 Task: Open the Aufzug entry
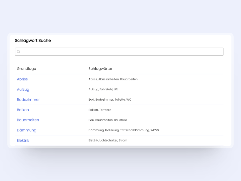coord(23,89)
